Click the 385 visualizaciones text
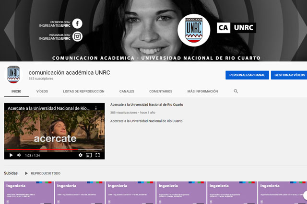 [x=124, y=113]
